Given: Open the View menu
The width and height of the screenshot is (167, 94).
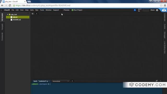Looking at the screenshot, I should pos(27,10).
